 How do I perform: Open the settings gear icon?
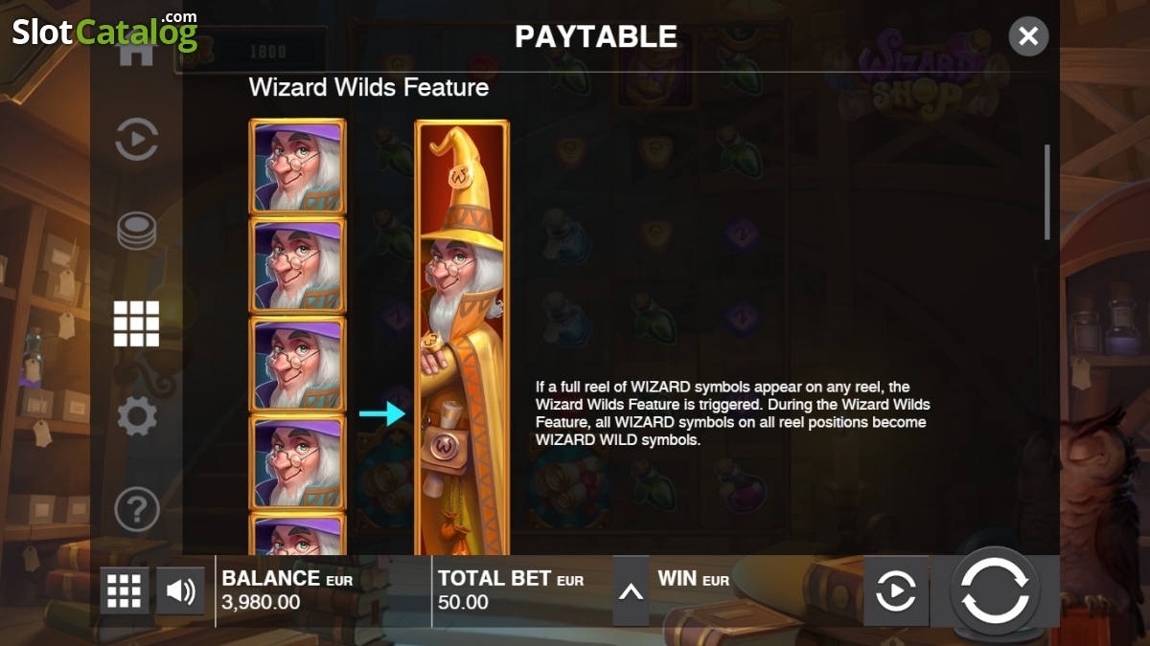tap(136, 416)
